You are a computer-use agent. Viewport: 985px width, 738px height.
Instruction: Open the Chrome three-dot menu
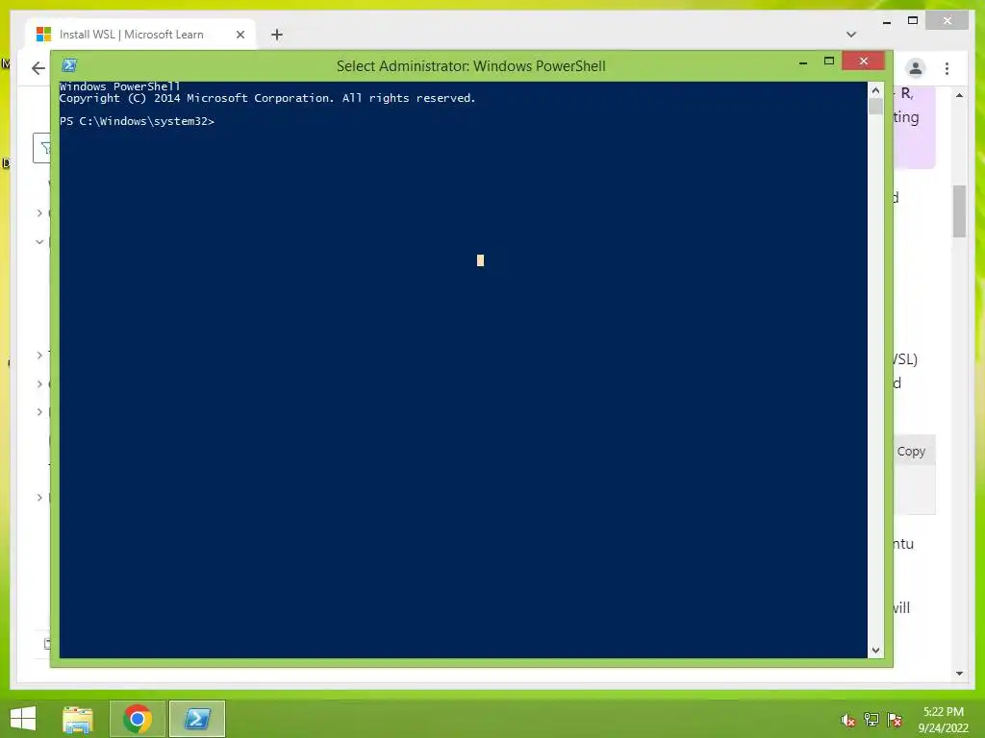pyautogui.click(x=947, y=68)
